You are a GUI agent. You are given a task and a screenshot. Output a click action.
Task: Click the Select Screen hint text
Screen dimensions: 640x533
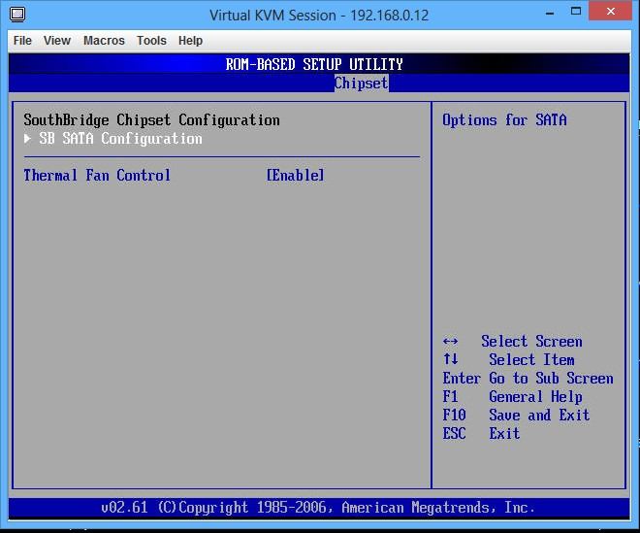(531, 342)
